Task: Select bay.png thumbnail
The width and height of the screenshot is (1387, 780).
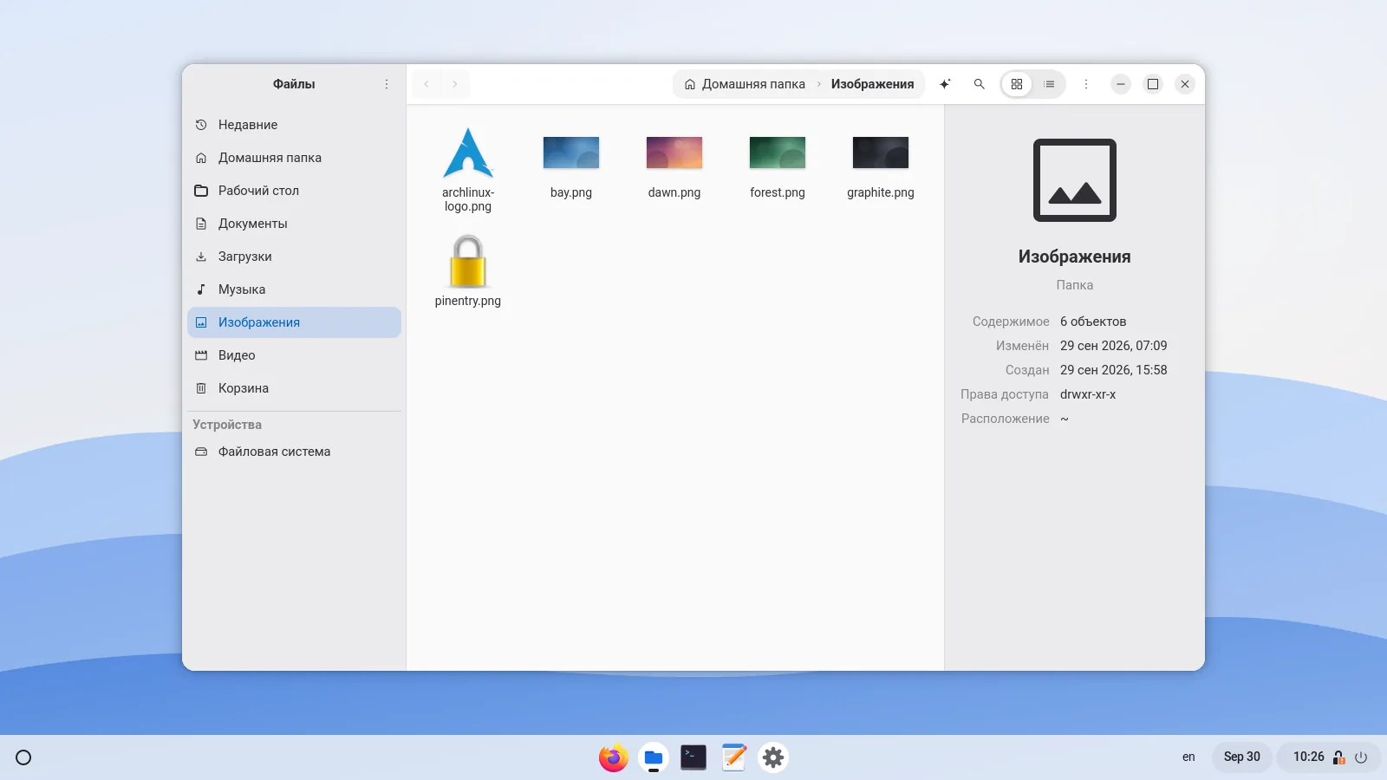Action: pyautogui.click(x=571, y=153)
